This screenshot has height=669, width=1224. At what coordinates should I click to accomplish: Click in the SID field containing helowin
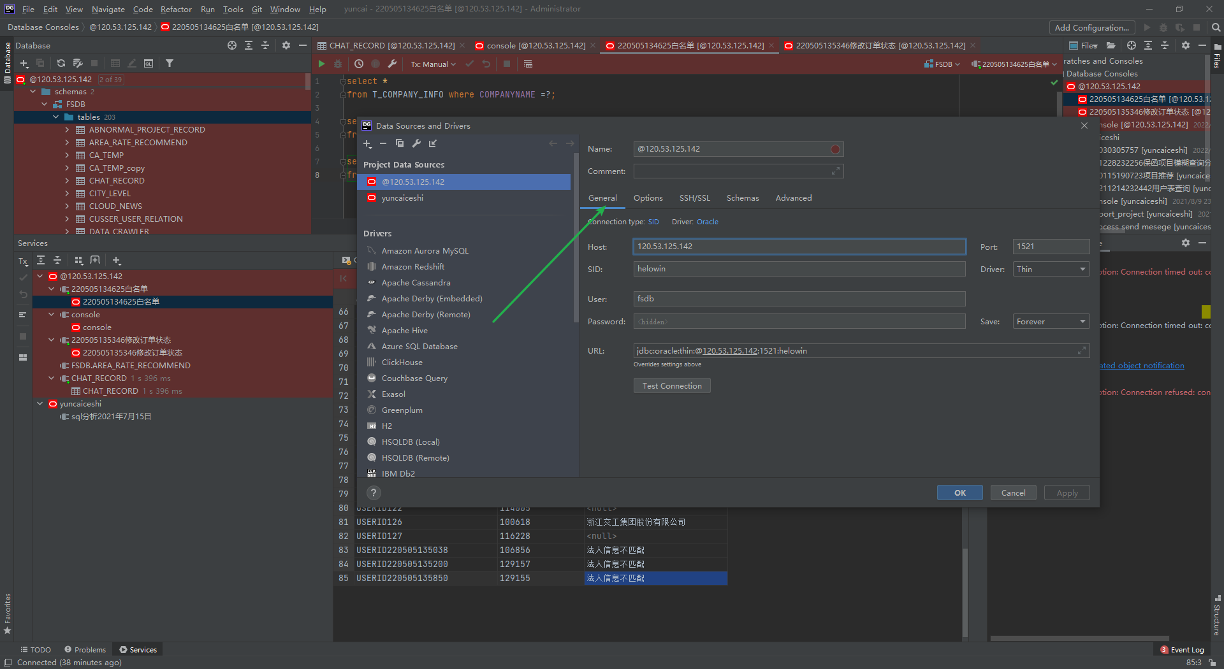[799, 269]
